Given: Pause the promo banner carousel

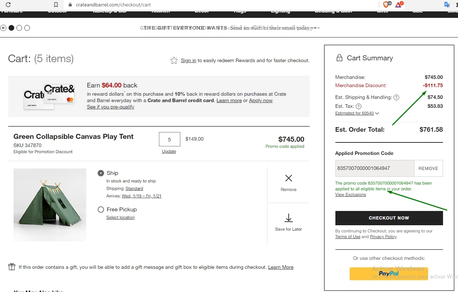Looking at the screenshot, I should [3, 28].
